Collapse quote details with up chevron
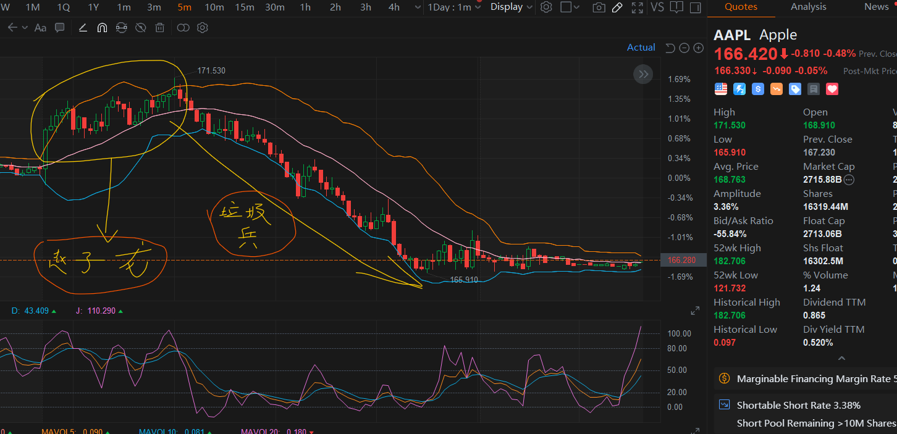Screen dimensions: 897x434 (x=841, y=358)
